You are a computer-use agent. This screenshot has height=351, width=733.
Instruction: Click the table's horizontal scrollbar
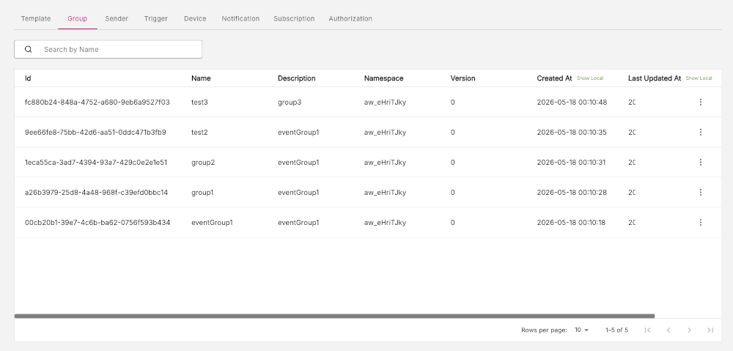(335, 316)
